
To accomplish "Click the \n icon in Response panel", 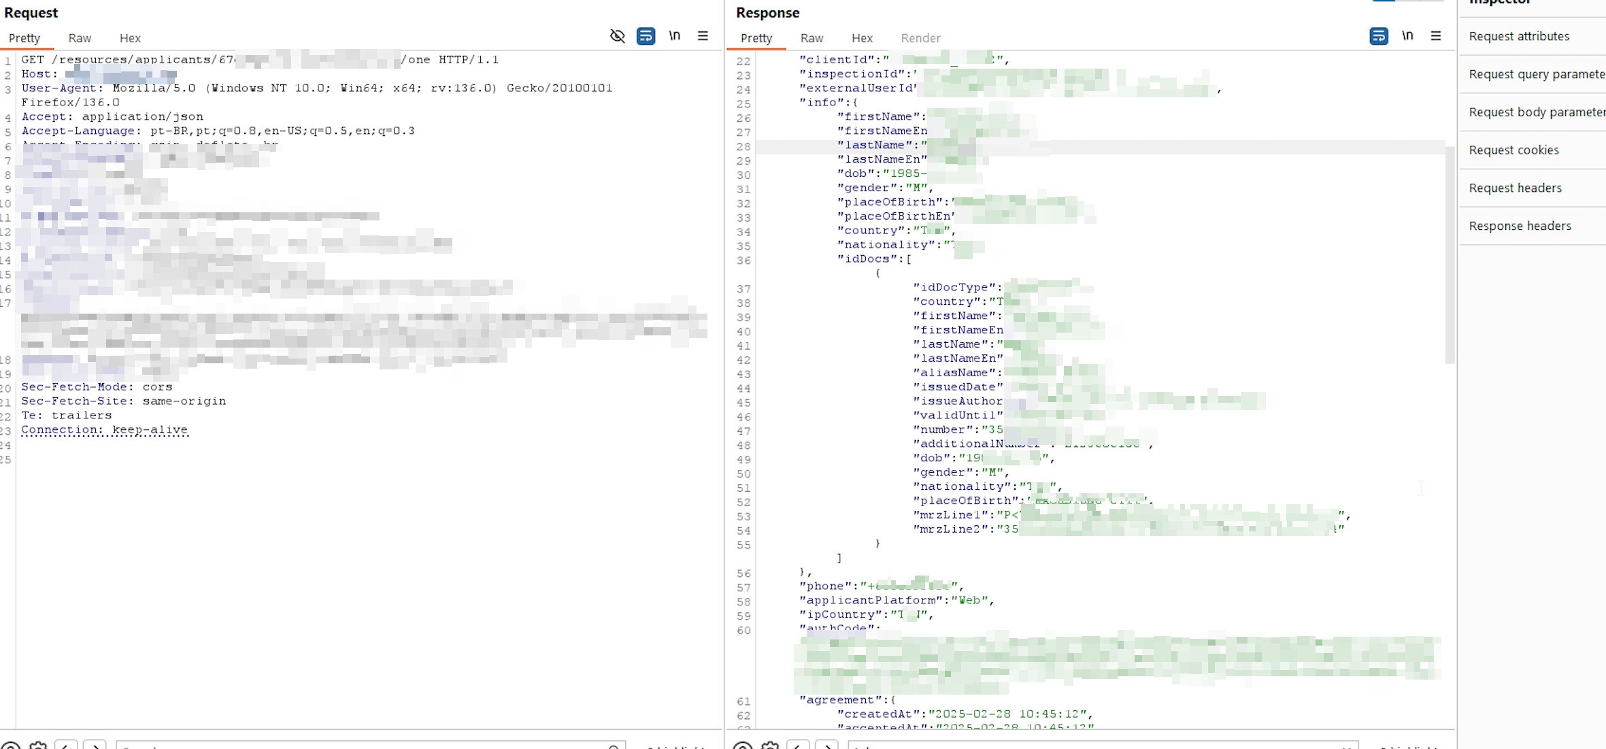I will coord(1407,36).
